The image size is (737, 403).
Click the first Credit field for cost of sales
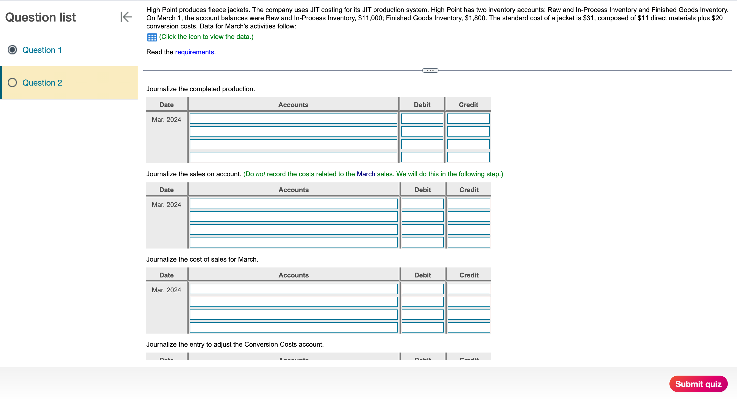point(469,289)
